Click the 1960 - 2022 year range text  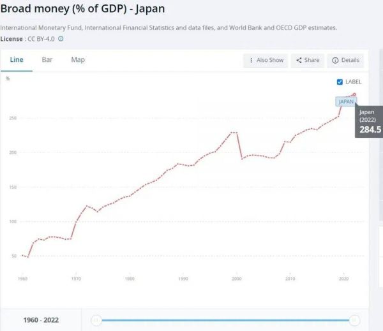tap(40, 320)
